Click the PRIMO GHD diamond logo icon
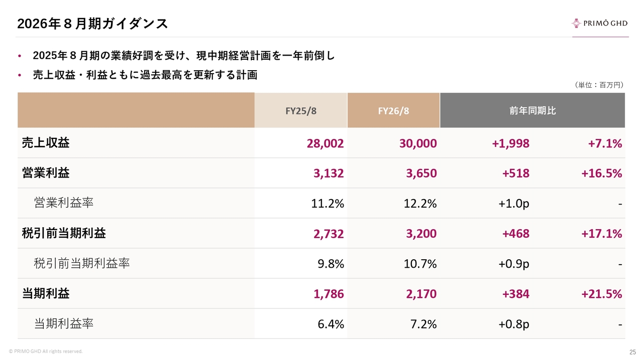Viewport: 643px width, 361px height. click(x=576, y=23)
